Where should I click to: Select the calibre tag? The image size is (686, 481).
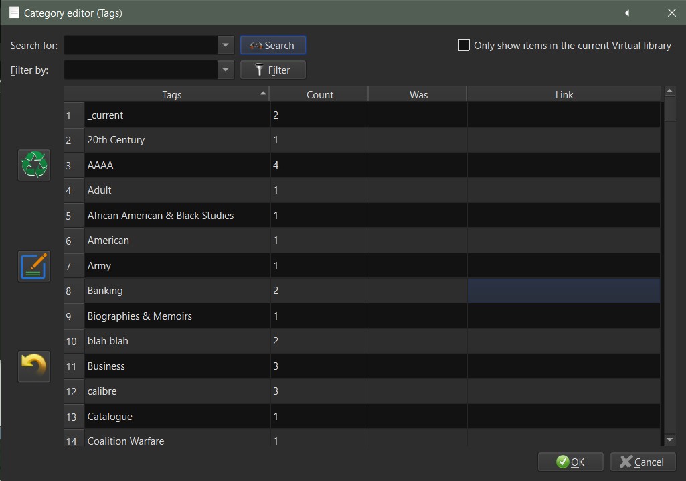[x=177, y=391]
